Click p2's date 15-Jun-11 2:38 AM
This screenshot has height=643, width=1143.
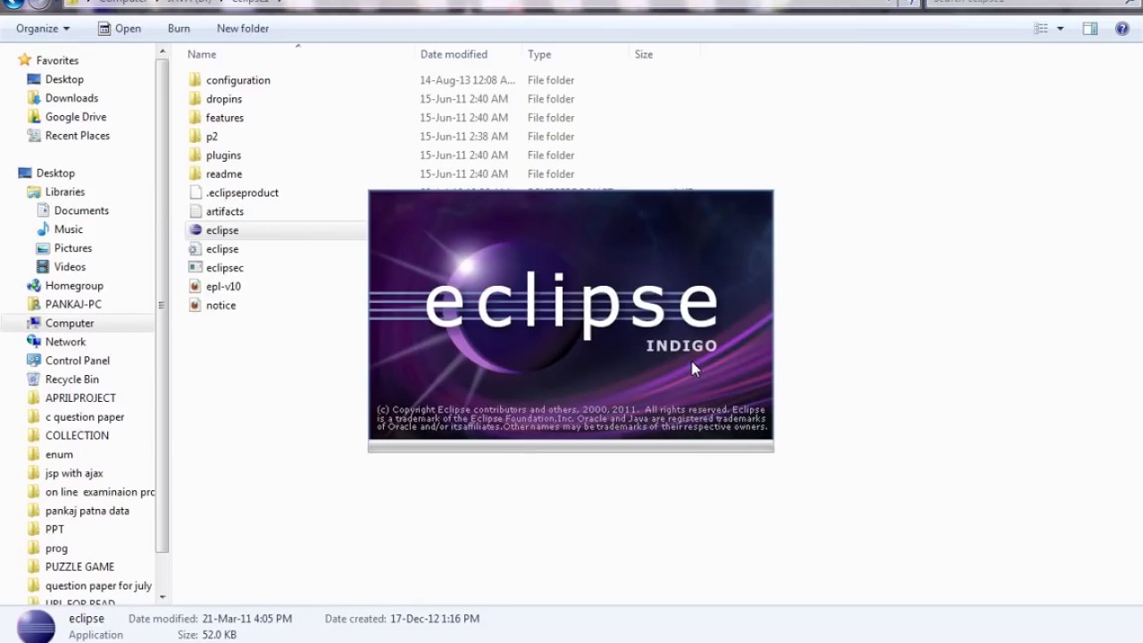coord(464,136)
